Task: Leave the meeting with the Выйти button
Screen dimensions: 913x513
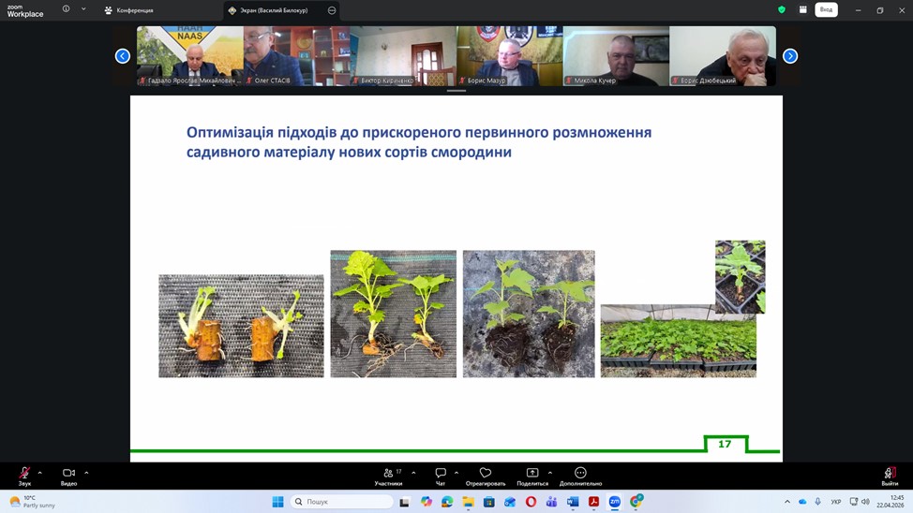Action: [889, 475]
